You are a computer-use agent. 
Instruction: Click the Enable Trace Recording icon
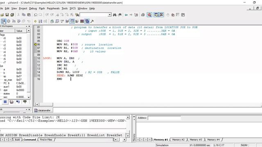click(40, 21)
